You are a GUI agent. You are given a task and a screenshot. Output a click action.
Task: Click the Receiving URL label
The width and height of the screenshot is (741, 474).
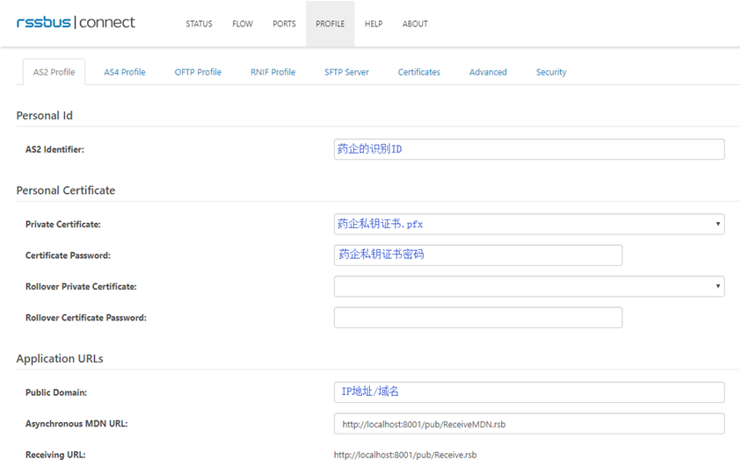(55, 455)
